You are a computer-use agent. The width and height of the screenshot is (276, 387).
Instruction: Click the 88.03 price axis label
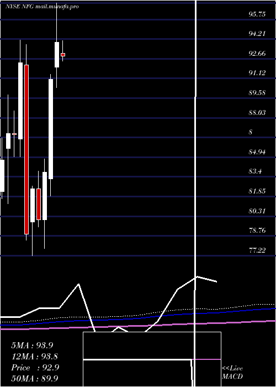coord(257,113)
